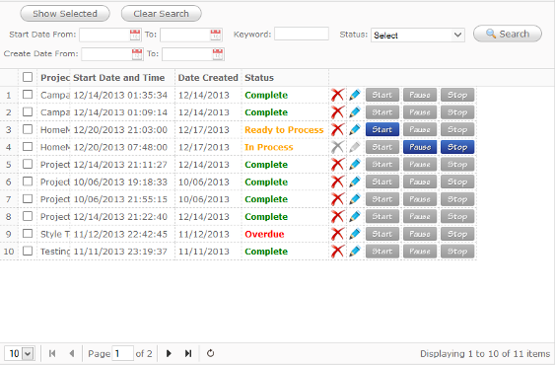555x365 pixels.
Task: Click the delete X icon in row 1
Action: pos(338,95)
